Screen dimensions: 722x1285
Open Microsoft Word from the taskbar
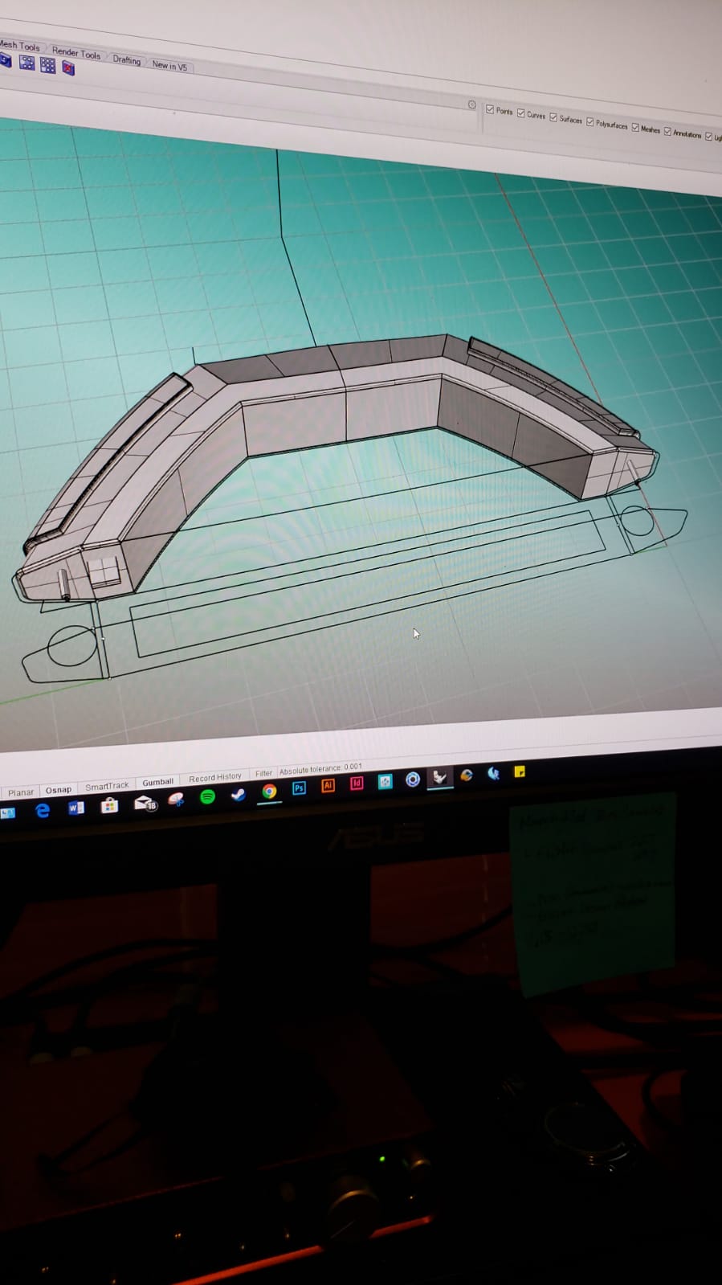click(76, 808)
